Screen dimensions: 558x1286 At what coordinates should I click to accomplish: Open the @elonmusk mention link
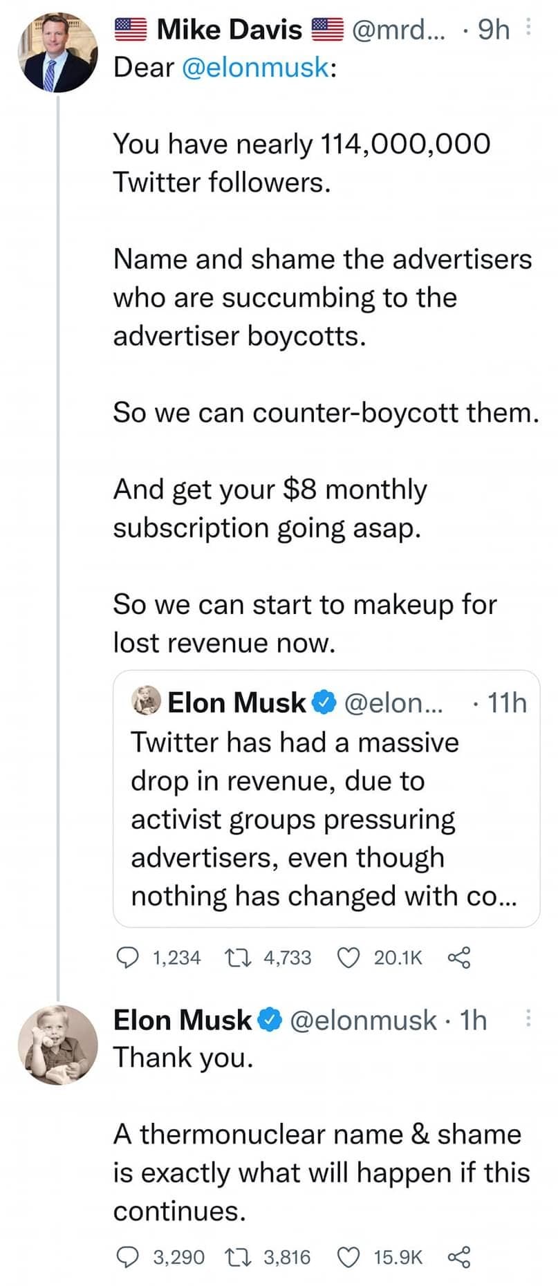pyautogui.click(x=255, y=68)
